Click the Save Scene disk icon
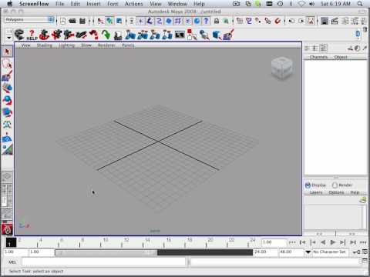 coord(82,21)
